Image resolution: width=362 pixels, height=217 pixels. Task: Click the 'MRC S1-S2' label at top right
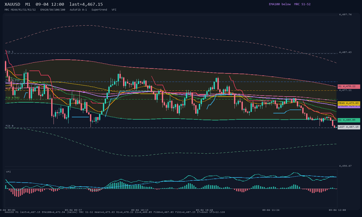click(302, 4)
